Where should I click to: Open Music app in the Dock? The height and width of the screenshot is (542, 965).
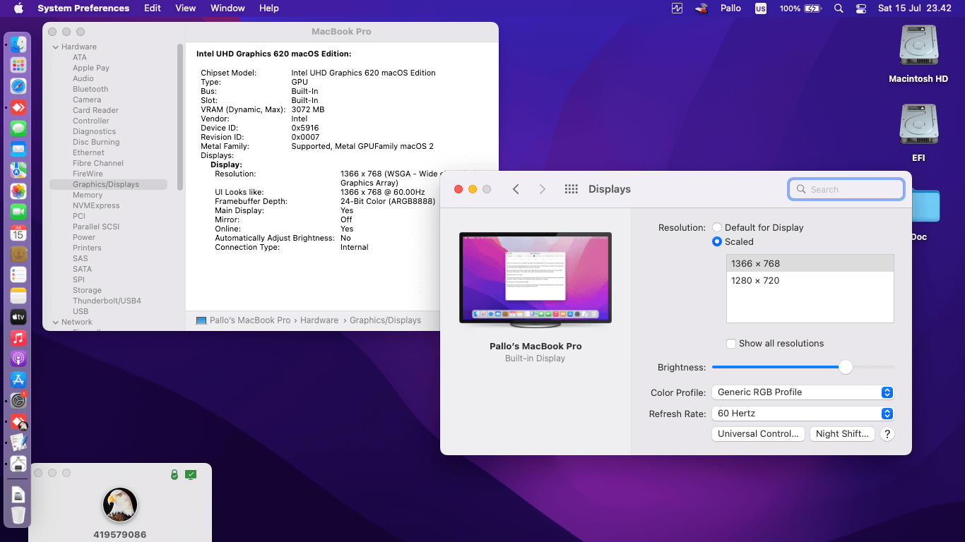(x=18, y=338)
